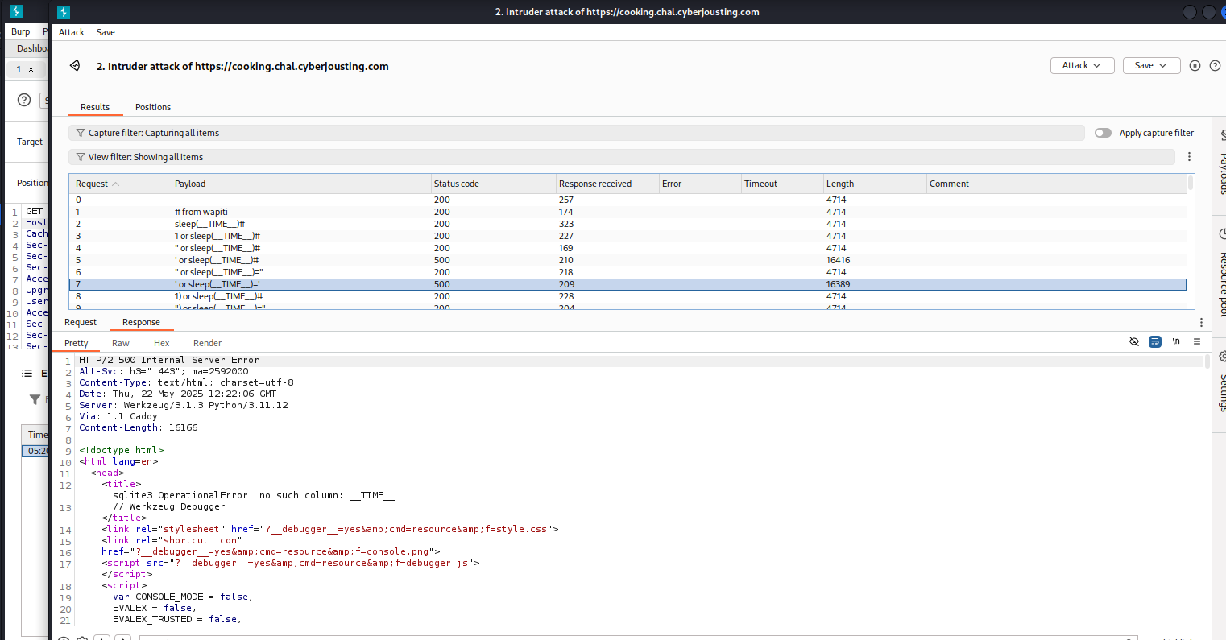Switch to the Pretty view tab
Screen dimensions: 1226x640
point(77,343)
